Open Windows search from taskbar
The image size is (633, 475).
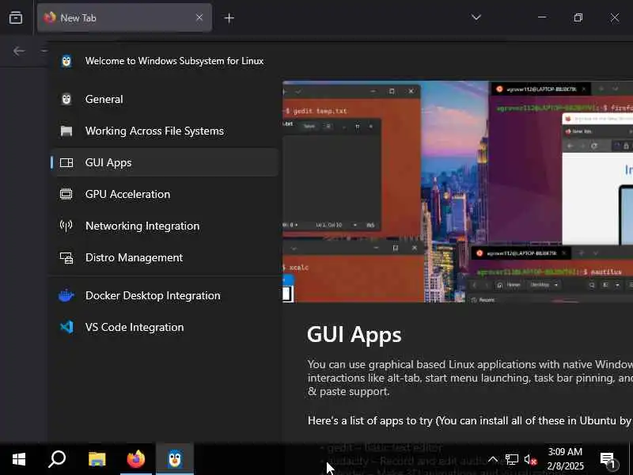(57, 459)
